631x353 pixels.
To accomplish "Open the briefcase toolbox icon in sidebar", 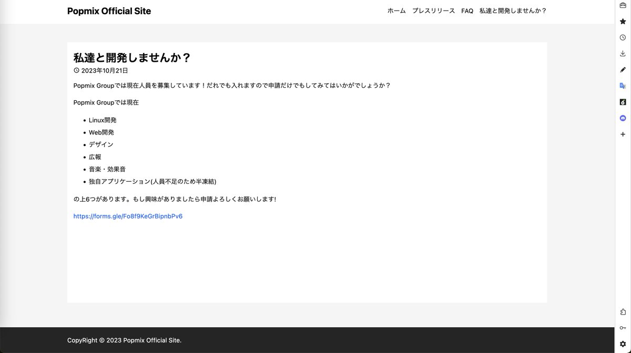I will pos(623,5).
